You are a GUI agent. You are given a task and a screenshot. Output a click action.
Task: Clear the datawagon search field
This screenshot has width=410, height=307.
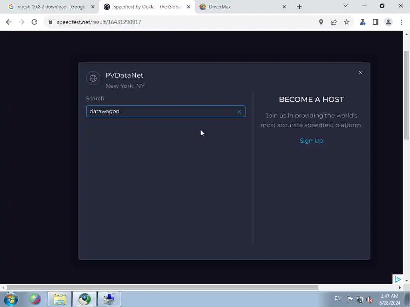pos(239,112)
